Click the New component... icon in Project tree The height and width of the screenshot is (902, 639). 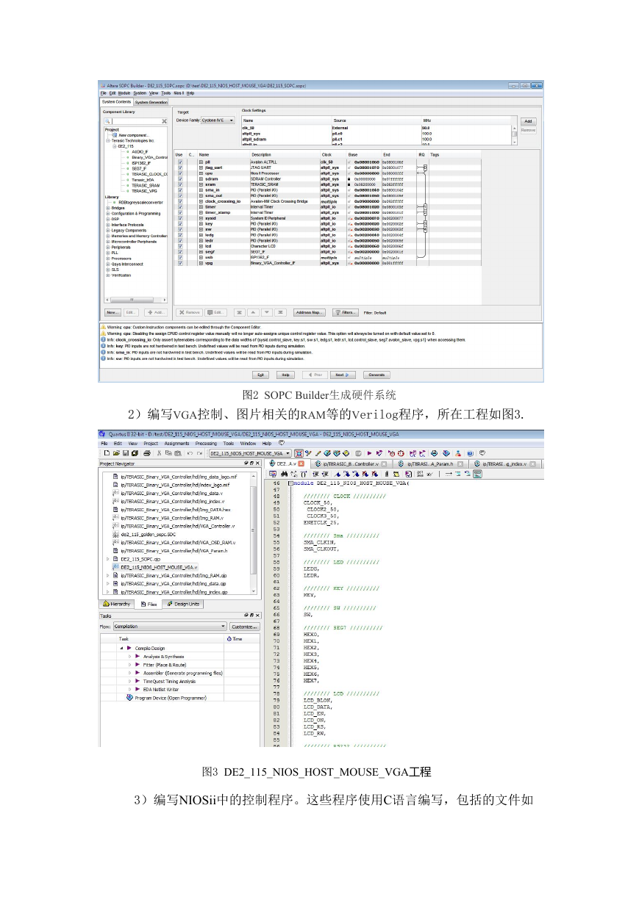(x=115, y=135)
